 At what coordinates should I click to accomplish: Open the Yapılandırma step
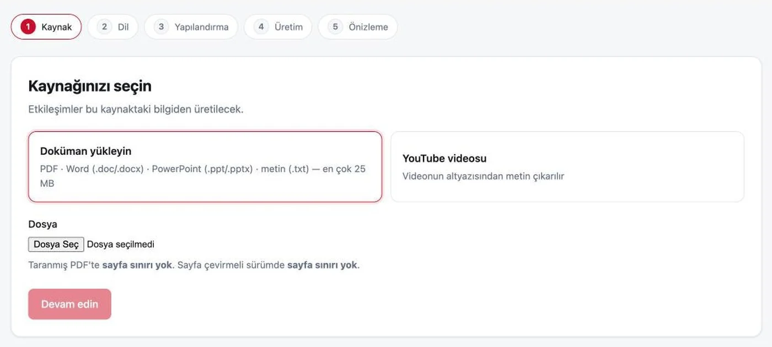[191, 27]
